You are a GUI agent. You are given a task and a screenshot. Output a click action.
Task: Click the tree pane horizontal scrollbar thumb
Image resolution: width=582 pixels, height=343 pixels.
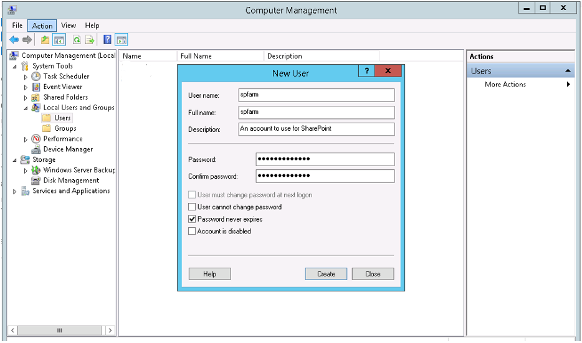point(60,331)
